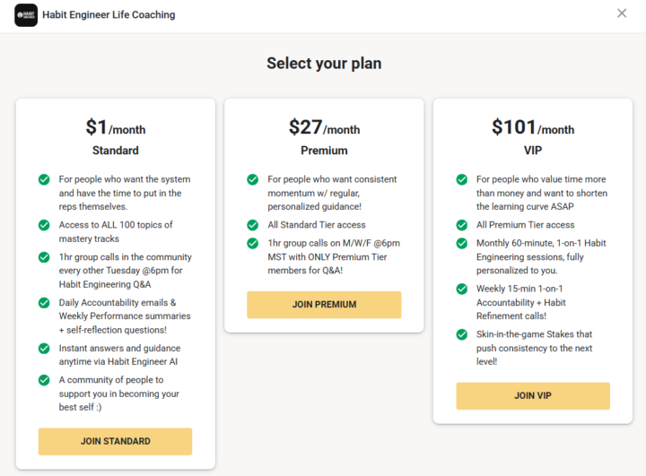The width and height of the screenshot is (646, 476).
Task: Click checkmark beside 'Instant answers and guidance'
Action: pos(44,349)
